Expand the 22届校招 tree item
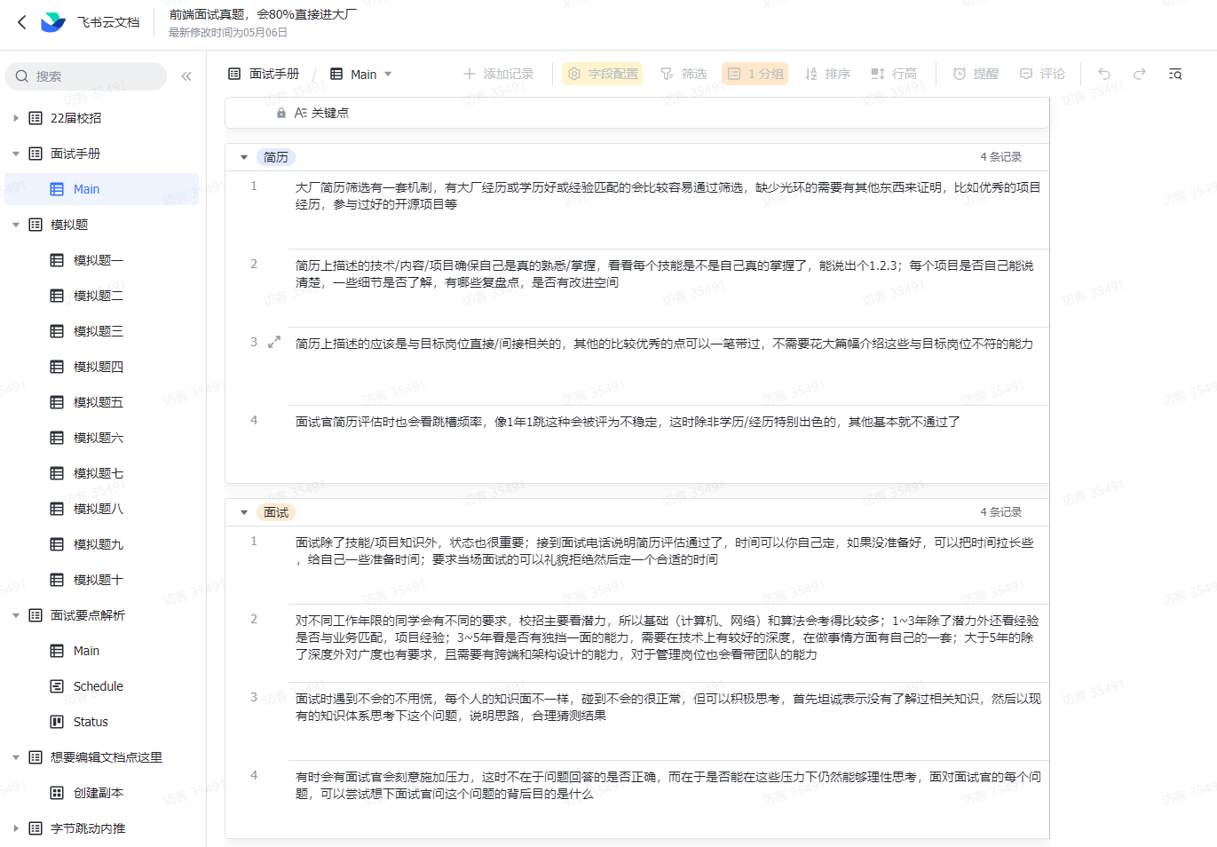1217x847 pixels. click(x=16, y=118)
